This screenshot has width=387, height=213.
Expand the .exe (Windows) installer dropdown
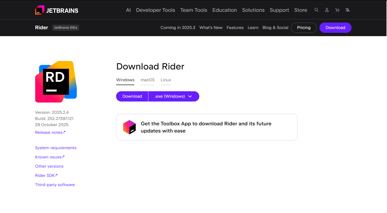174,96
